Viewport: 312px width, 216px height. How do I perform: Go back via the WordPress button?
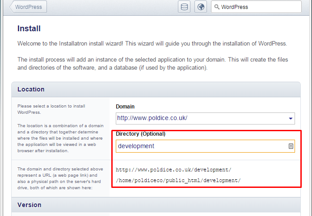pos(28,7)
